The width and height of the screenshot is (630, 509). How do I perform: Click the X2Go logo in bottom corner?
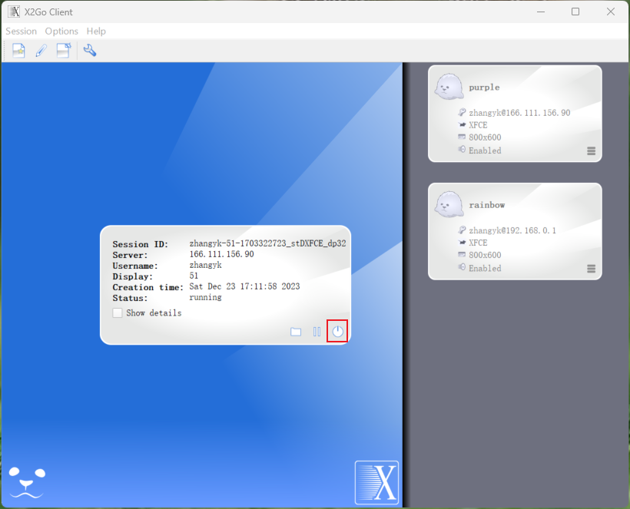pos(376,482)
